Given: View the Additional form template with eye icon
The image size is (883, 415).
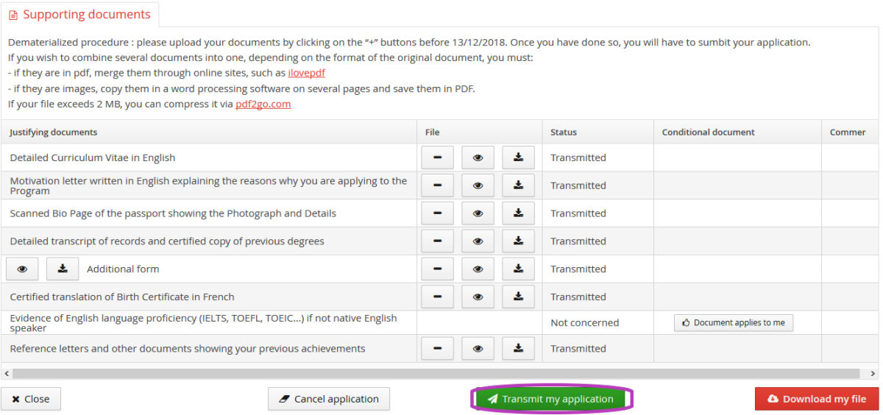Looking at the screenshot, I should [22, 269].
